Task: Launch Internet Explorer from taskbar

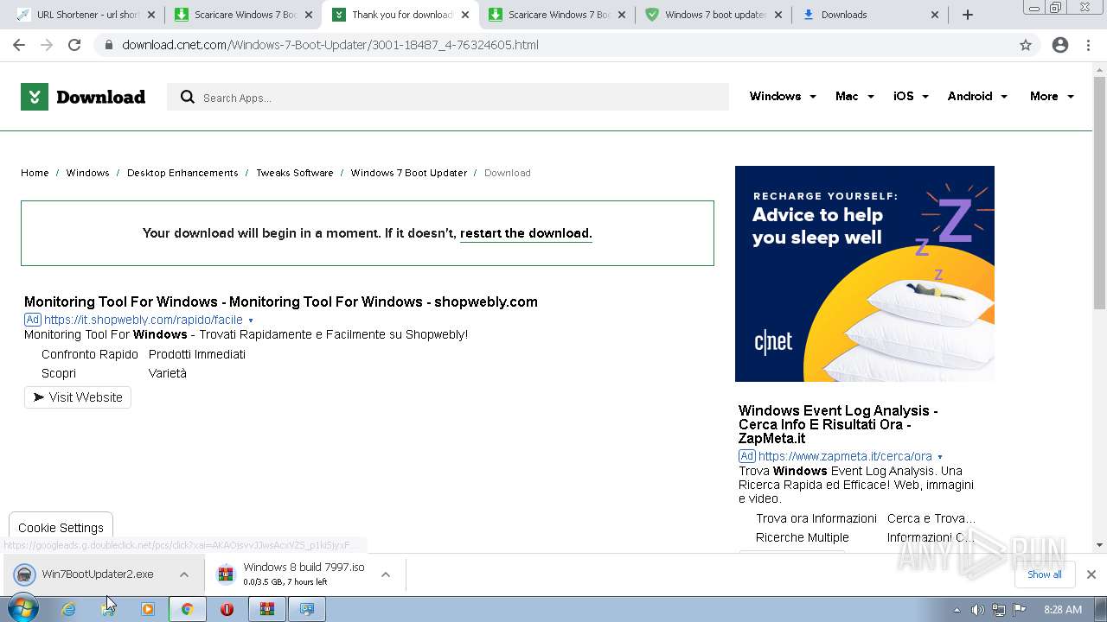Action: click(68, 609)
